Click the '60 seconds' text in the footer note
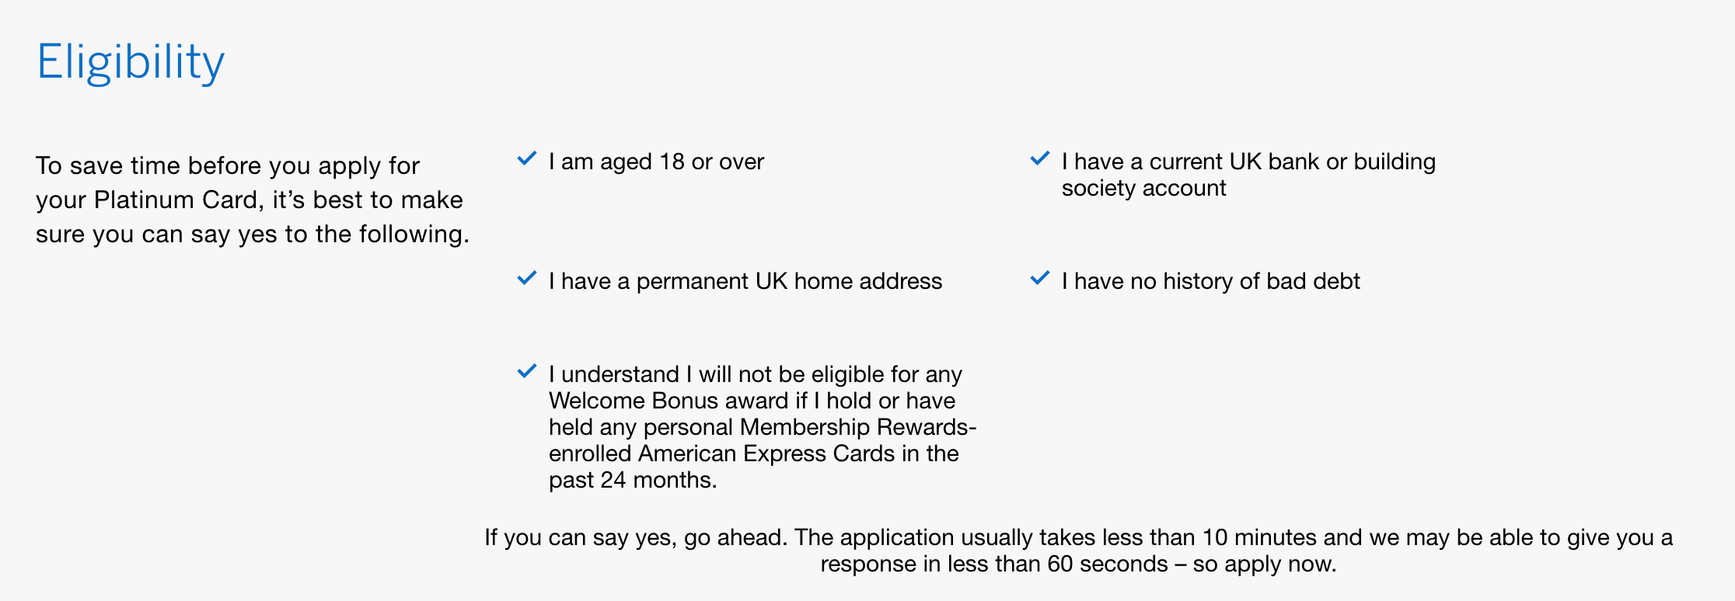 [x=1107, y=564]
